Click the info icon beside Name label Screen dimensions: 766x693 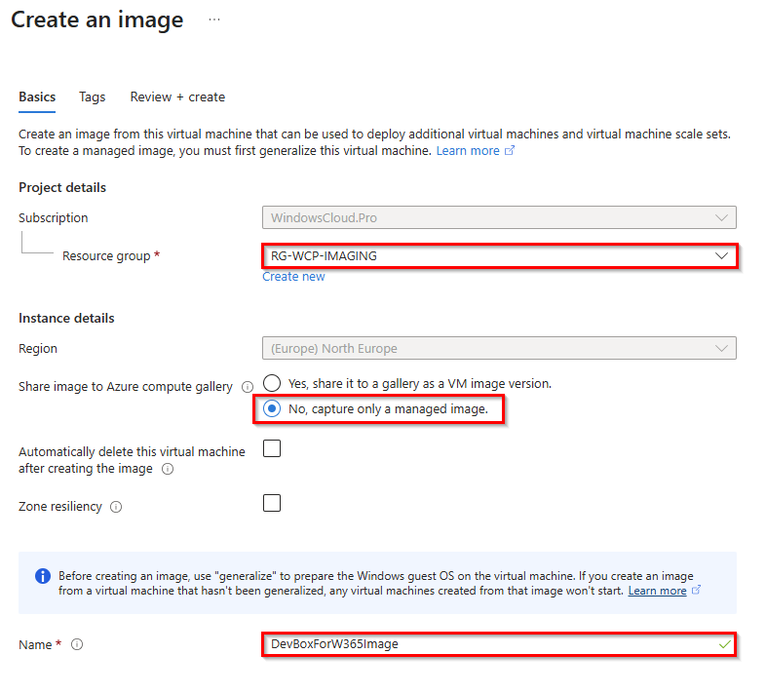[x=77, y=644]
